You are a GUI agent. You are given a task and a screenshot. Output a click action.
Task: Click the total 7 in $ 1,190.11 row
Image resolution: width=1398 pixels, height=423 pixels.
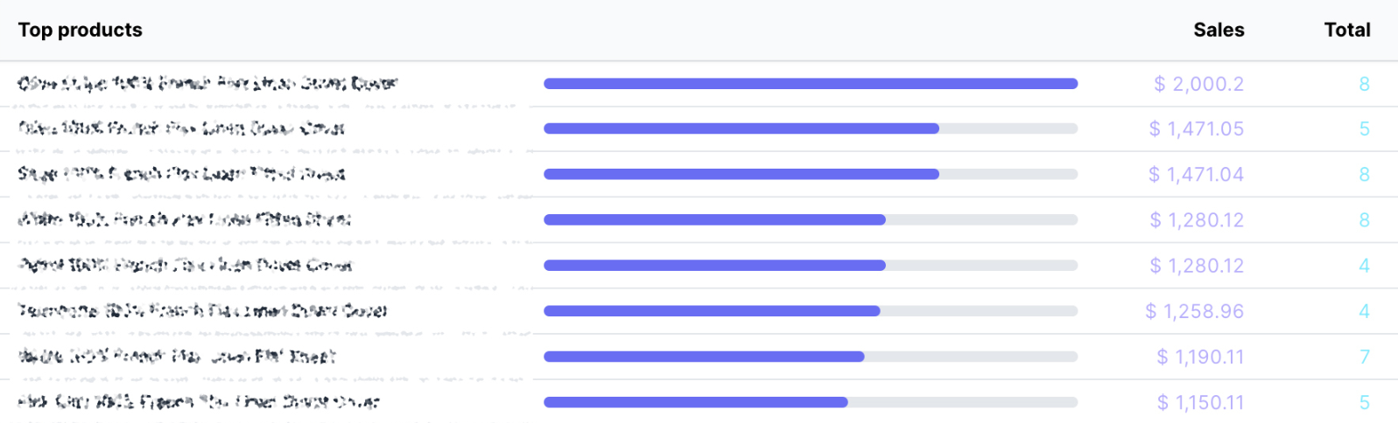(x=1364, y=357)
